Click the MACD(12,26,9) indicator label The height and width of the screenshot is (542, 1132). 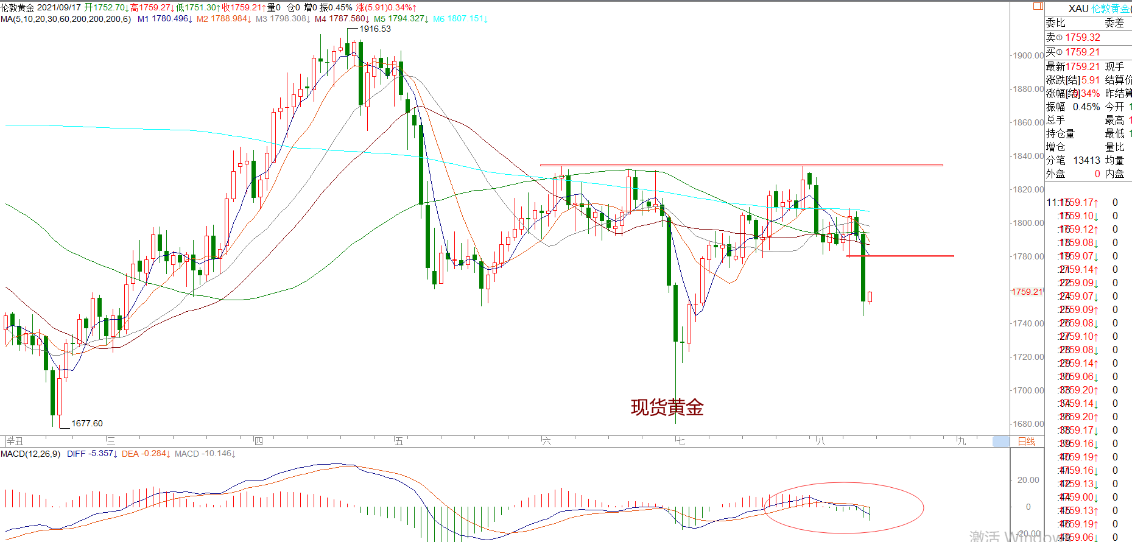pos(30,454)
